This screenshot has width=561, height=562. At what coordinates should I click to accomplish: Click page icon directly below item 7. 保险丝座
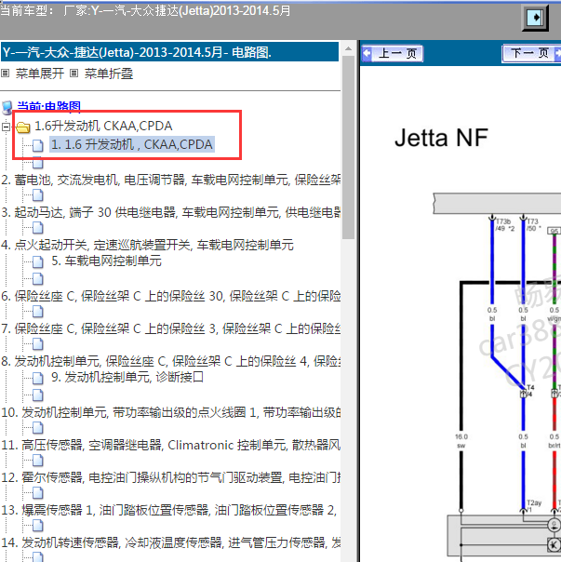pos(37,344)
